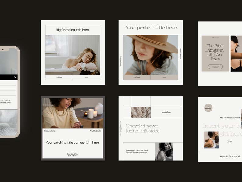Click the woman with brown hat photo
Viewport: 242px width, 182px height.
pos(151,55)
